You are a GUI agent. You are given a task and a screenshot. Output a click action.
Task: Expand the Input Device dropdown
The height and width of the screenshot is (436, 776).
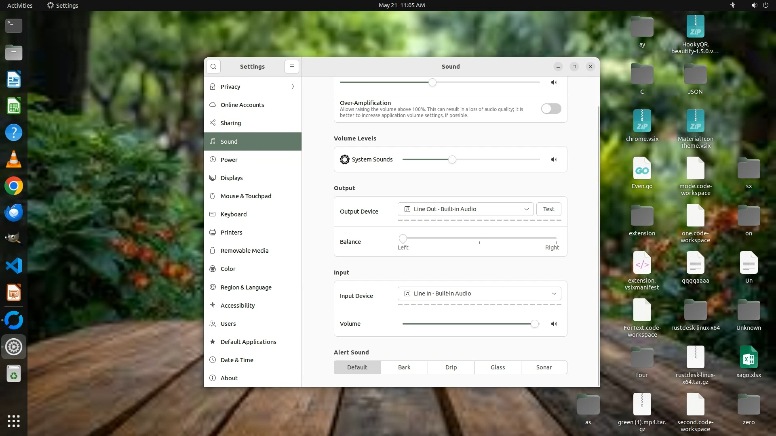pos(479,293)
